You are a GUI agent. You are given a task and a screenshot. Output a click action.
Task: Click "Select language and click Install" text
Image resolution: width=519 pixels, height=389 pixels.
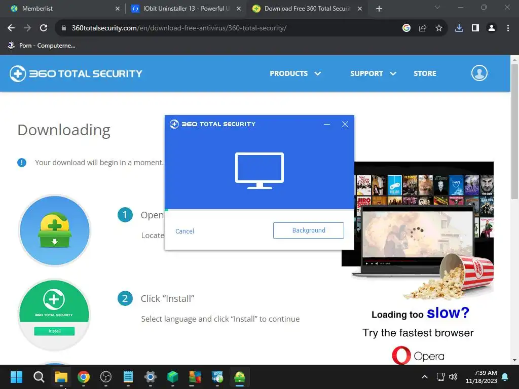pyautogui.click(x=220, y=319)
